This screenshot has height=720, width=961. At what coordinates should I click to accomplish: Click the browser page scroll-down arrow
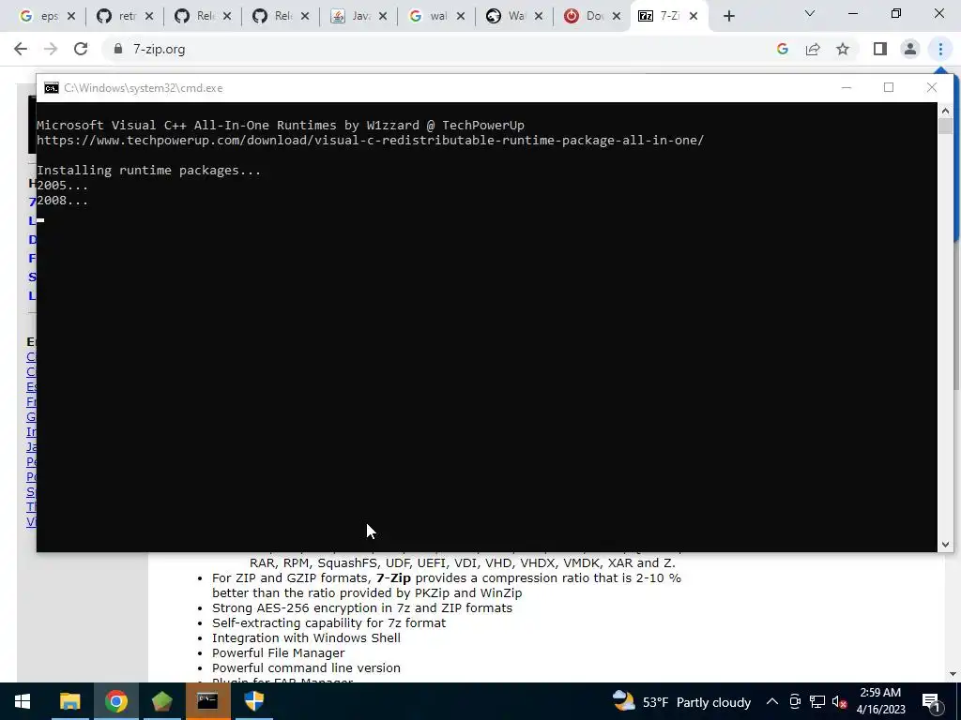coord(955,674)
